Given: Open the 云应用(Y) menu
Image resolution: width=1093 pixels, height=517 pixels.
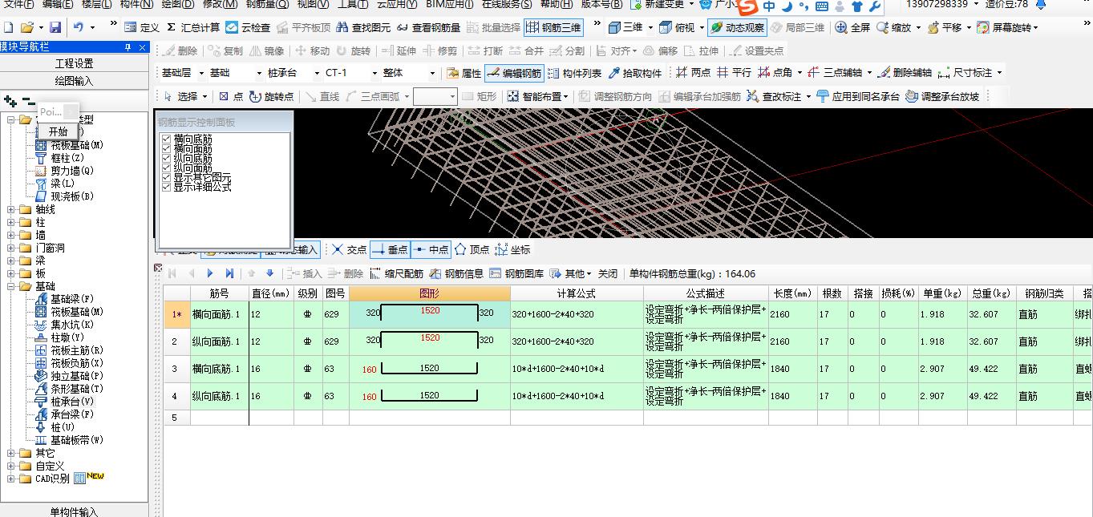Looking at the screenshot, I should (396, 4).
